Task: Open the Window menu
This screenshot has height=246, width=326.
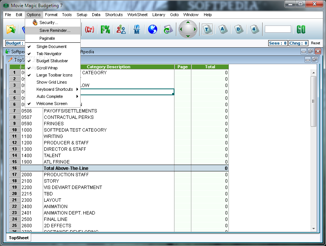Action: tap(191, 15)
